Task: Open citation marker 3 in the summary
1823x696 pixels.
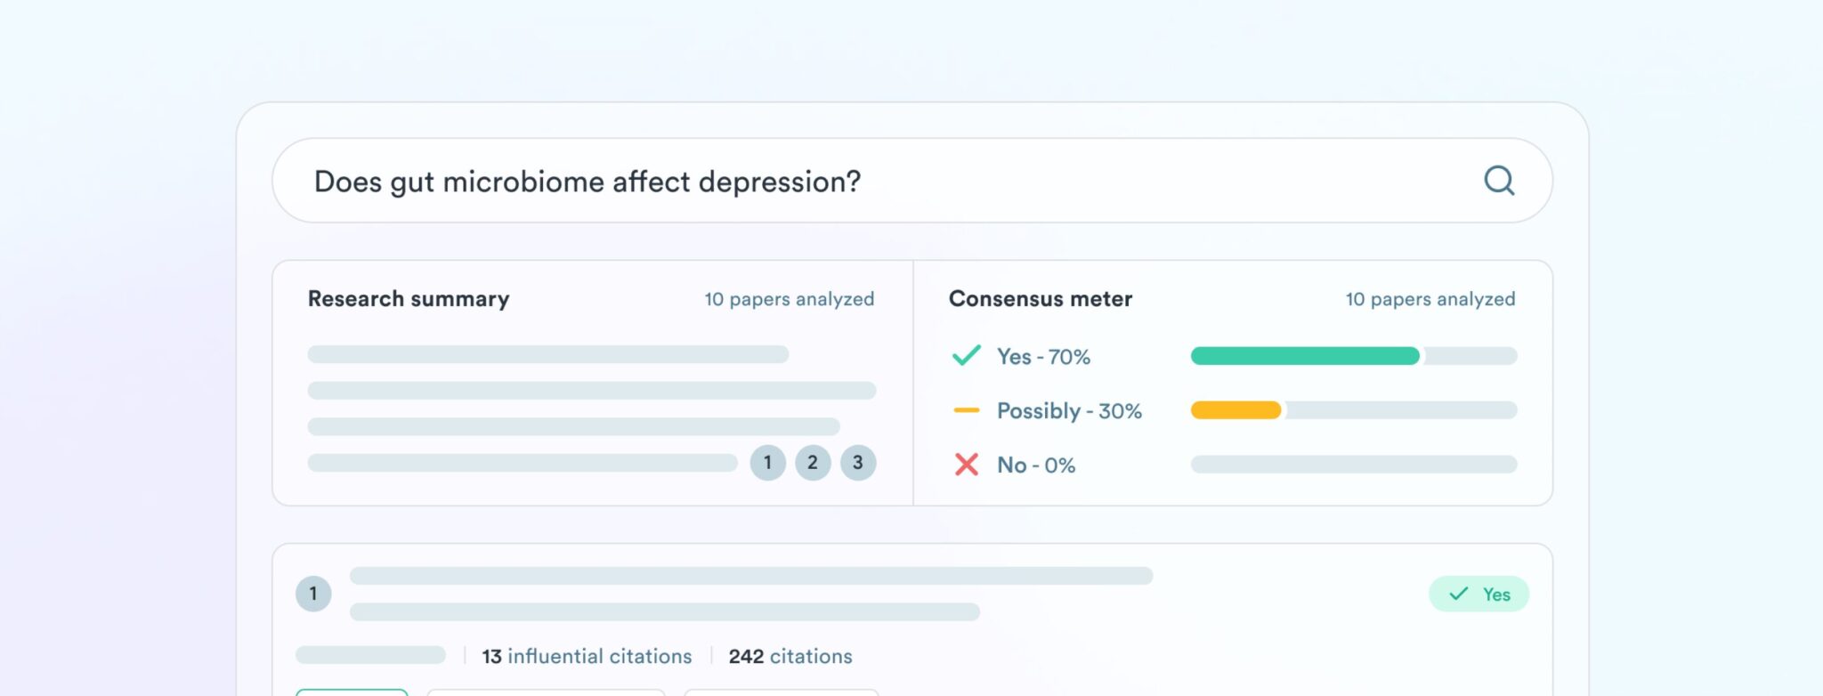Action: pos(858,462)
